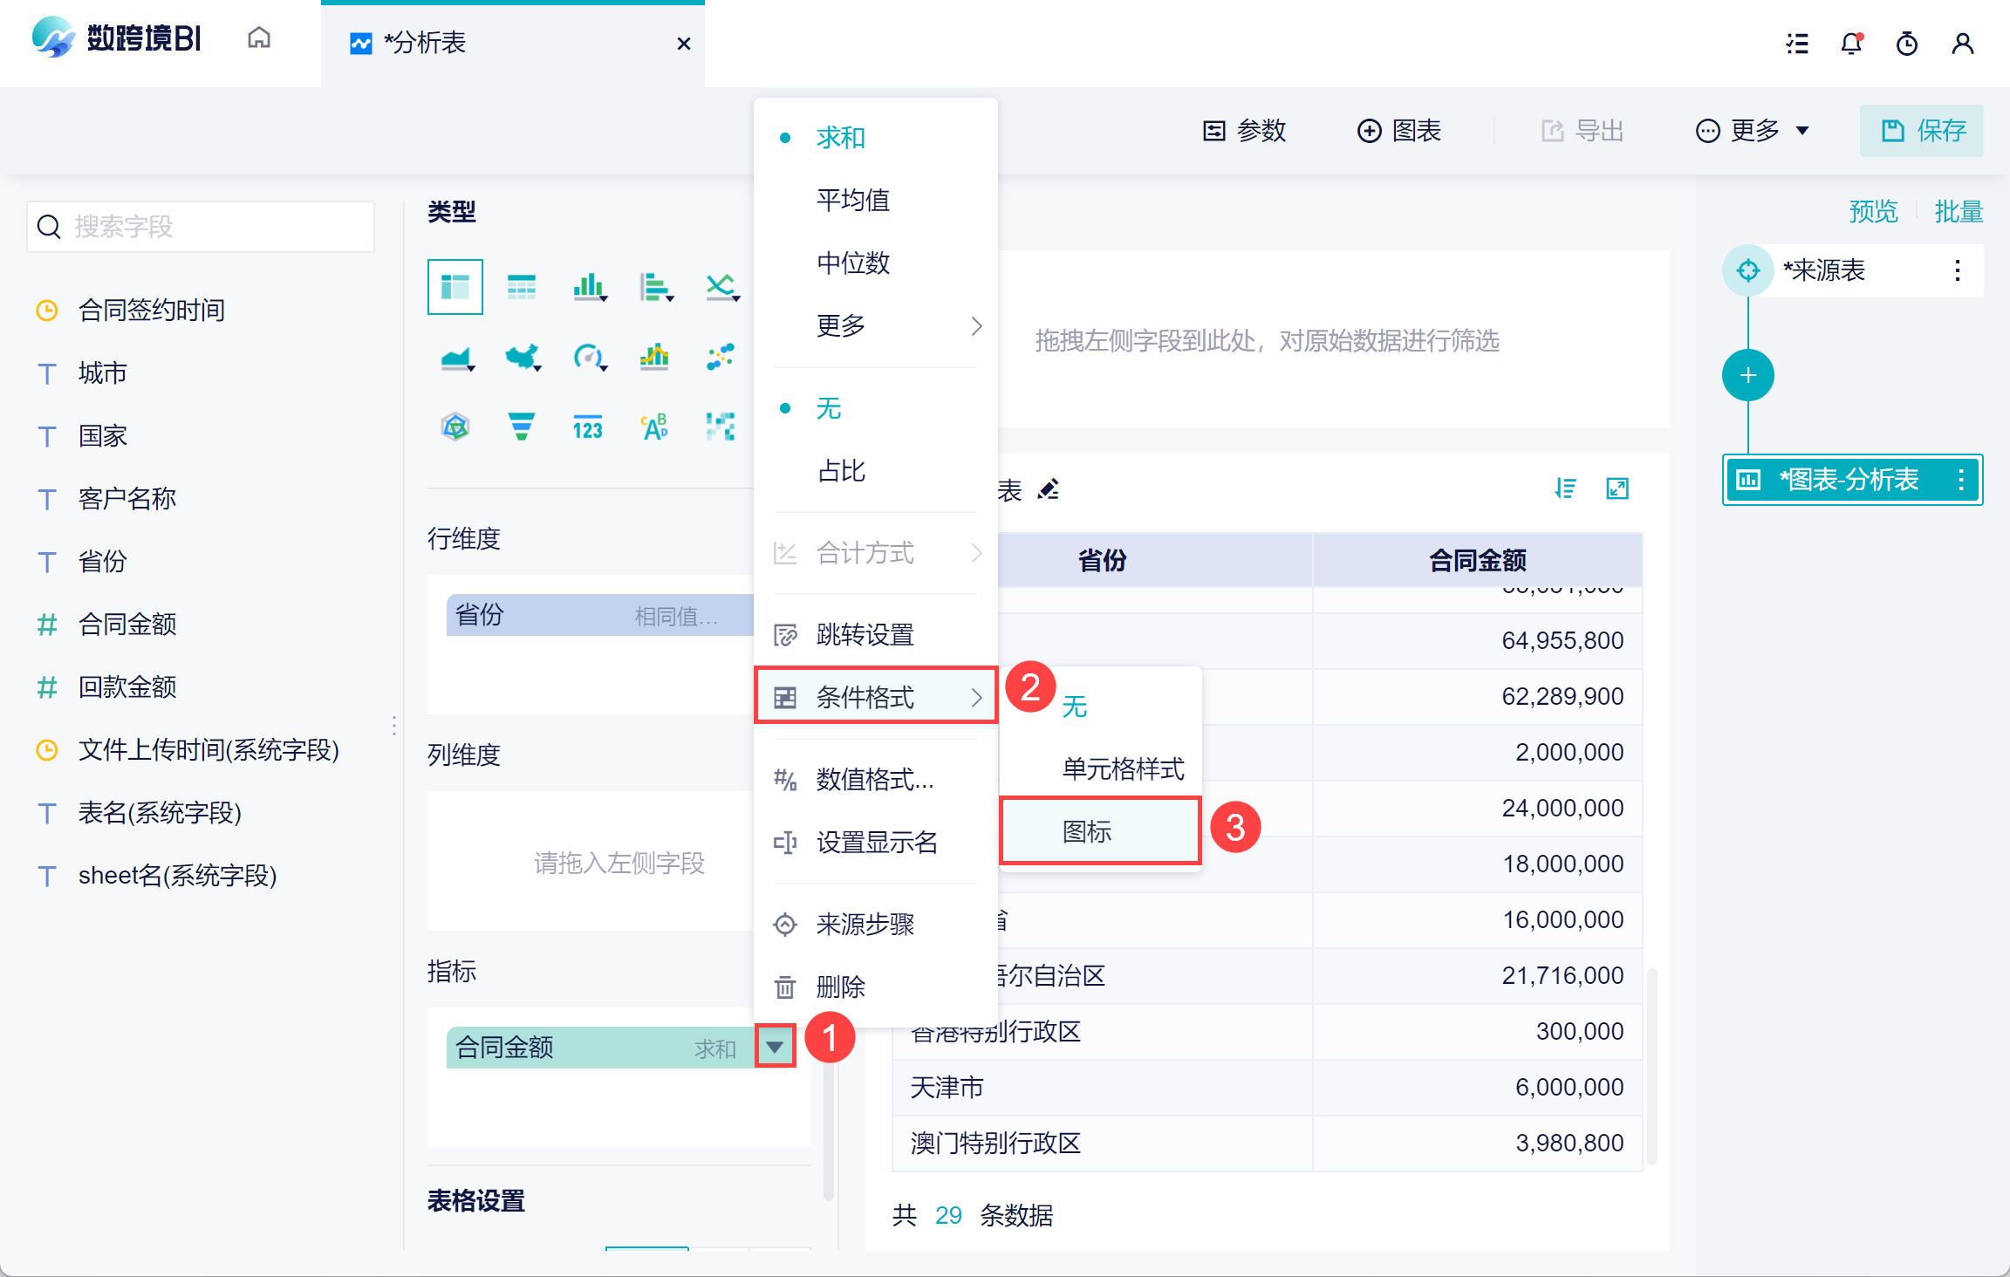
Task: Click the table sort icon
Action: [1565, 488]
